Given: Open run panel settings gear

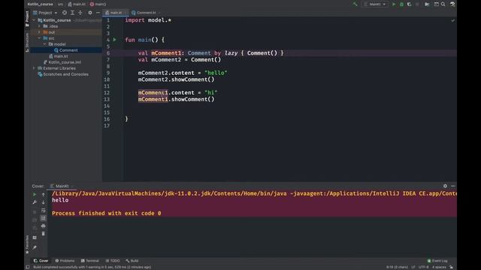Looking at the screenshot, I should tap(445, 186).
